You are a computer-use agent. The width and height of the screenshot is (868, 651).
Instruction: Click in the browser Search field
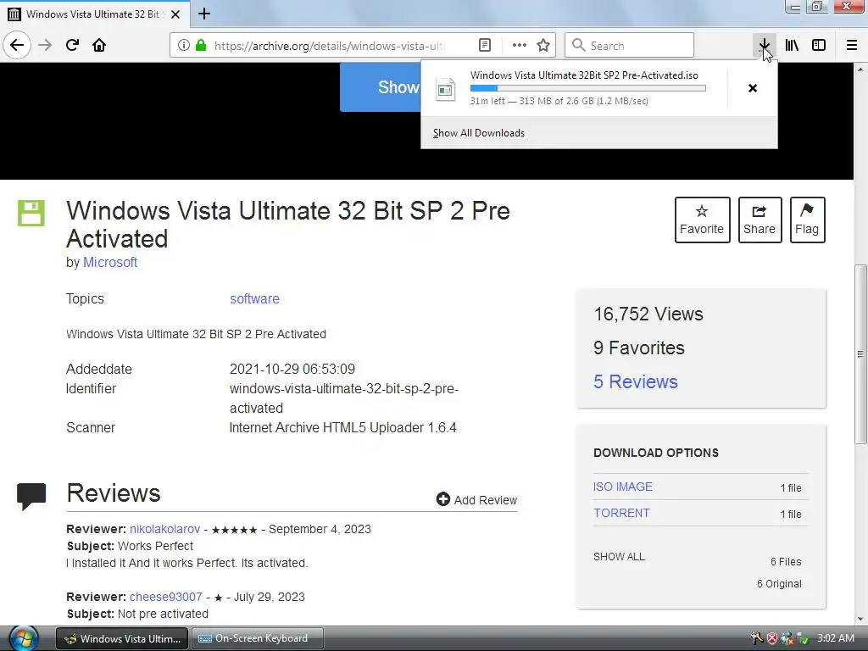pyautogui.click(x=629, y=46)
